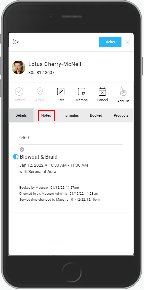Close the appointment panel with X
Screen dimensions: 144x290
click(x=127, y=42)
